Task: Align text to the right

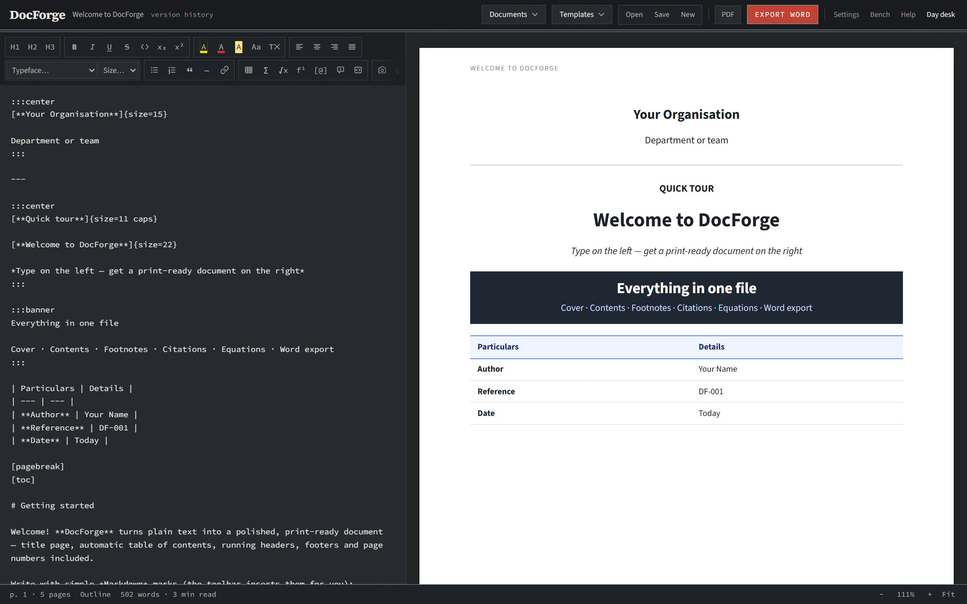Action: [334, 47]
